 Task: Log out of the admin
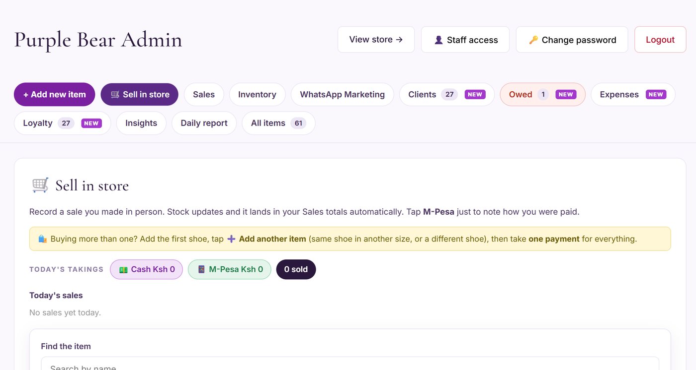(x=660, y=40)
